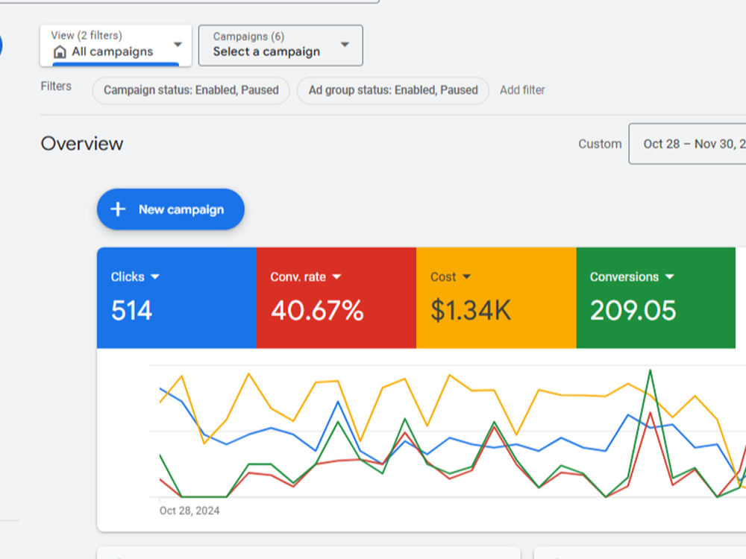Open the All campaigns view dropdown
746x559 pixels.
coord(116,45)
